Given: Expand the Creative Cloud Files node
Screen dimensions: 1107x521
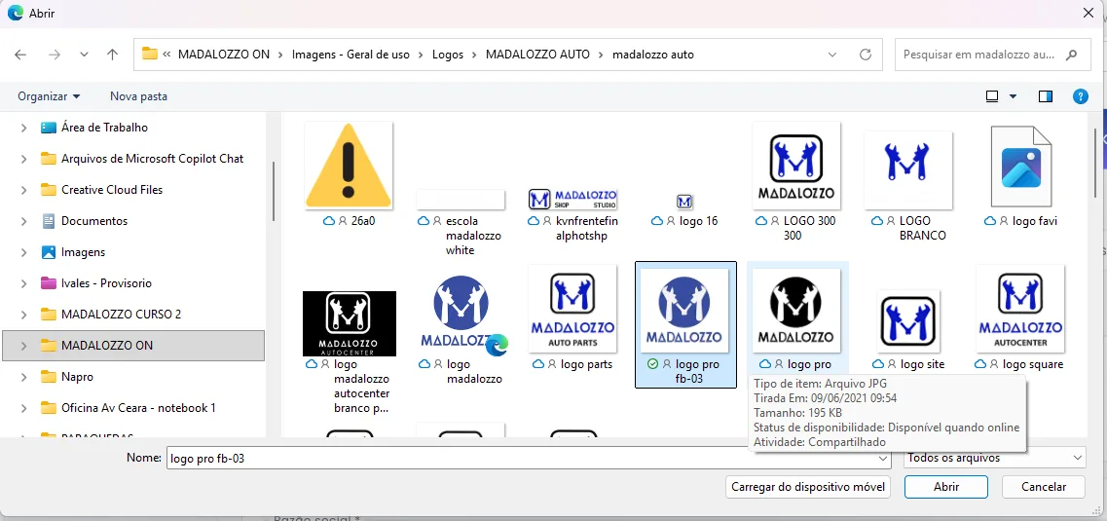Looking at the screenshot, I should coord(24,190).
